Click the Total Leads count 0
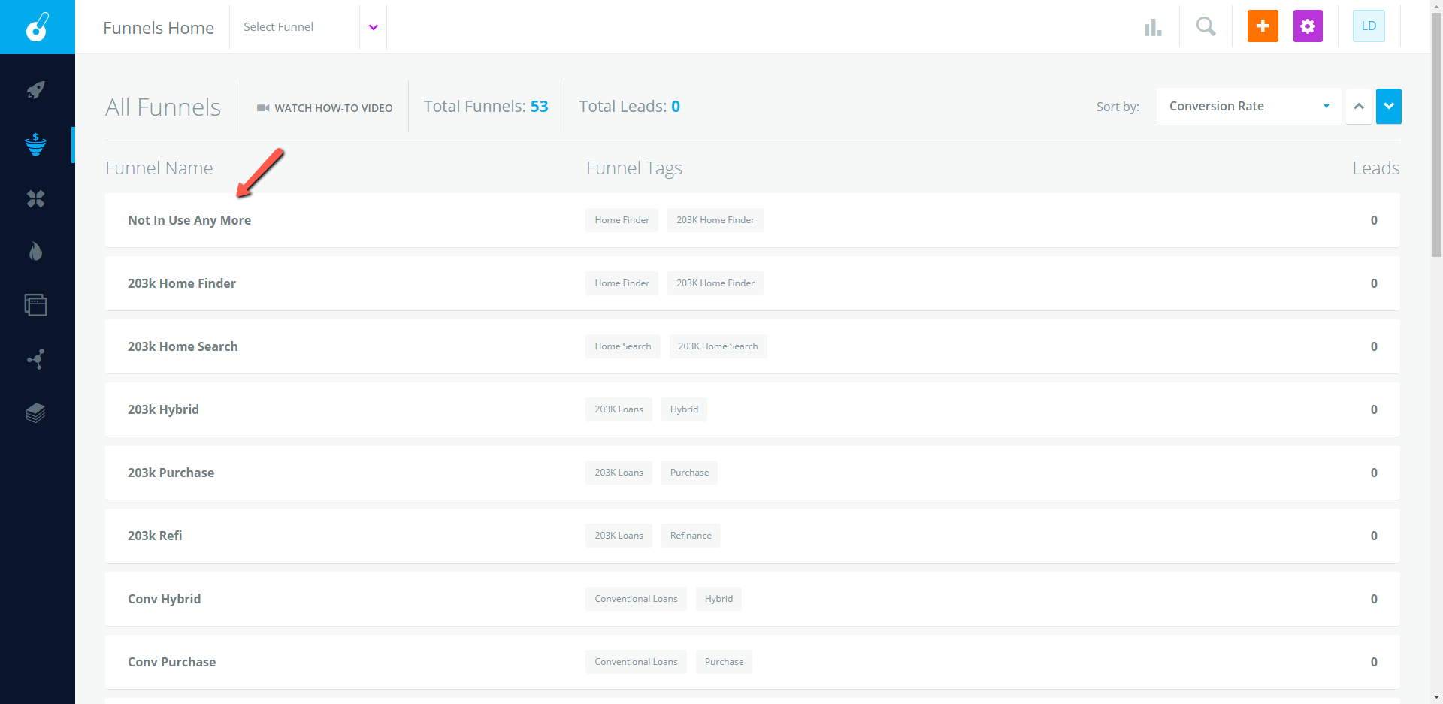1443x704 pixels. click(x=676, y=107)
